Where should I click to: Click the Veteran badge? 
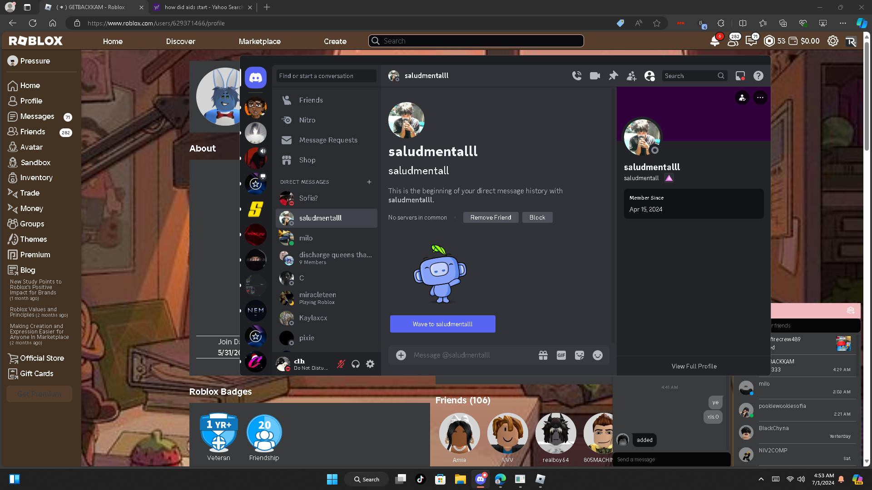coord(218,433)
